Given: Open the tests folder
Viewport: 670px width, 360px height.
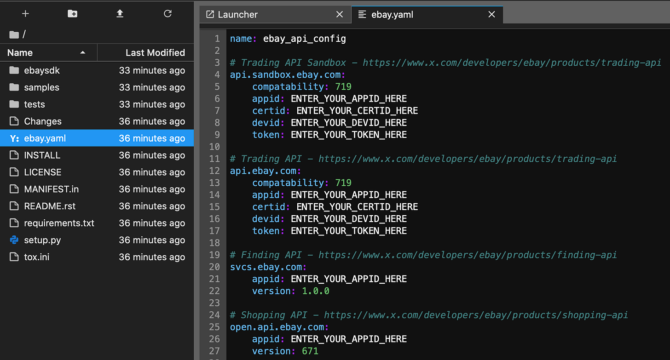Looking at the screenshot, I should click(x=34, y=104).
